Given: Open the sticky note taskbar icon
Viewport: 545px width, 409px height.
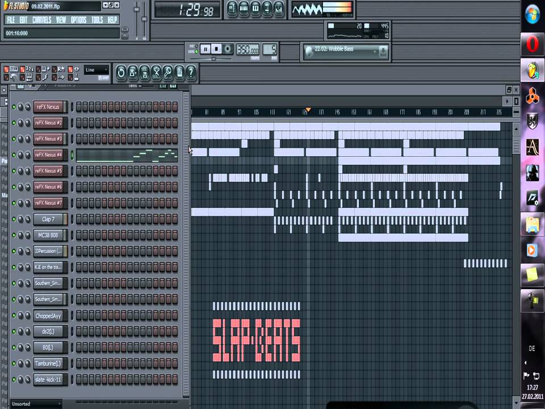Looking at the screenshot, I should [532, 275].
